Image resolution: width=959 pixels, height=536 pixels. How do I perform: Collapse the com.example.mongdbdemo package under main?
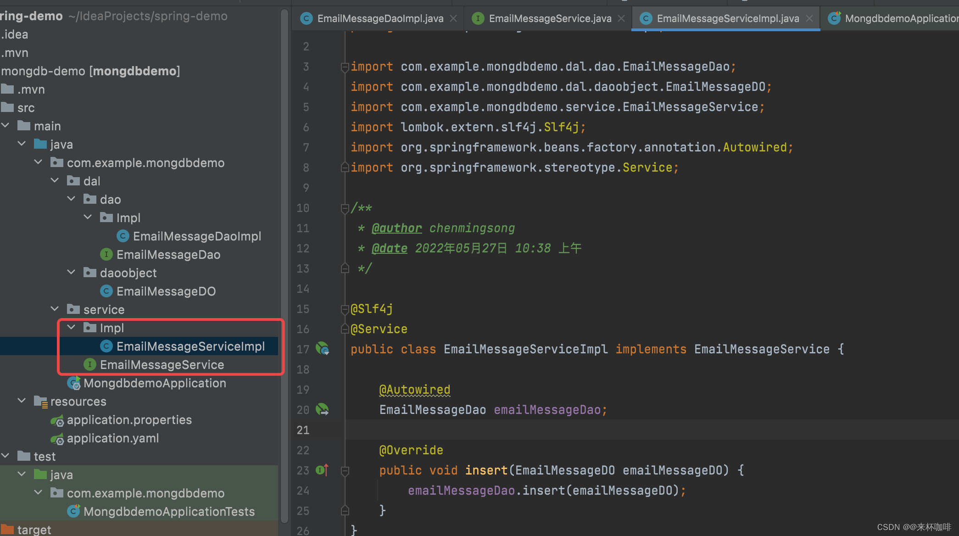click(38, 162)
